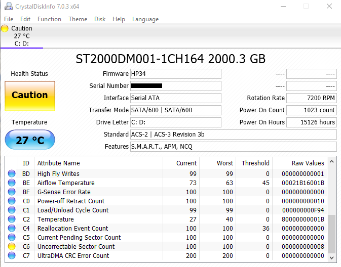The height and width of the screenshot is (267, 341).
Task: Click scroll down arrow of attribute list
Action: click(332, 258)
